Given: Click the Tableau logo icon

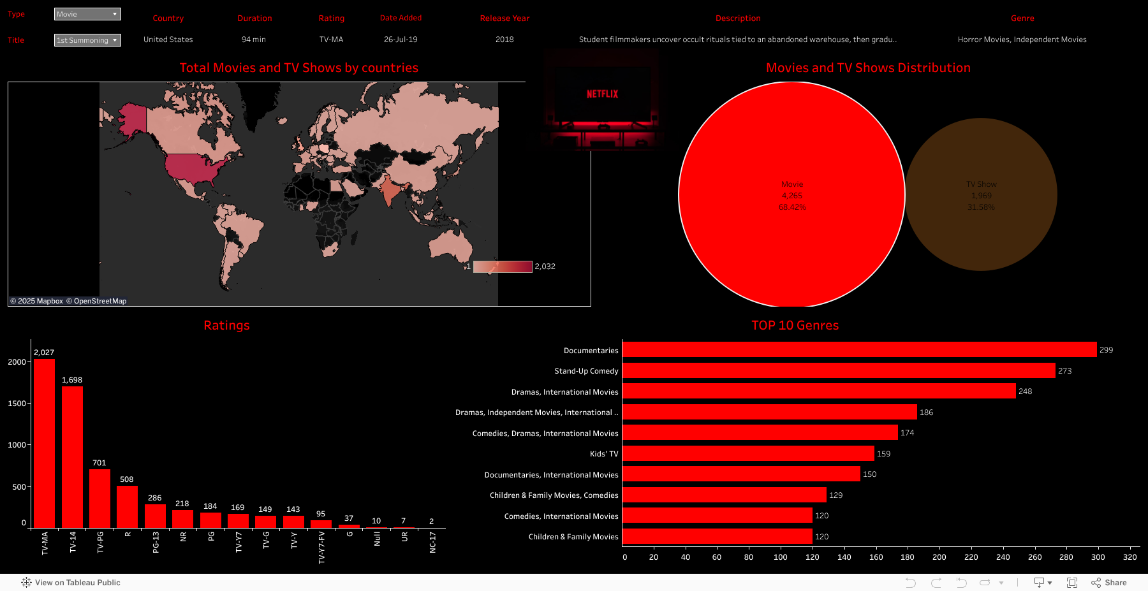Looking at the screenshot, I should point(26,582).
